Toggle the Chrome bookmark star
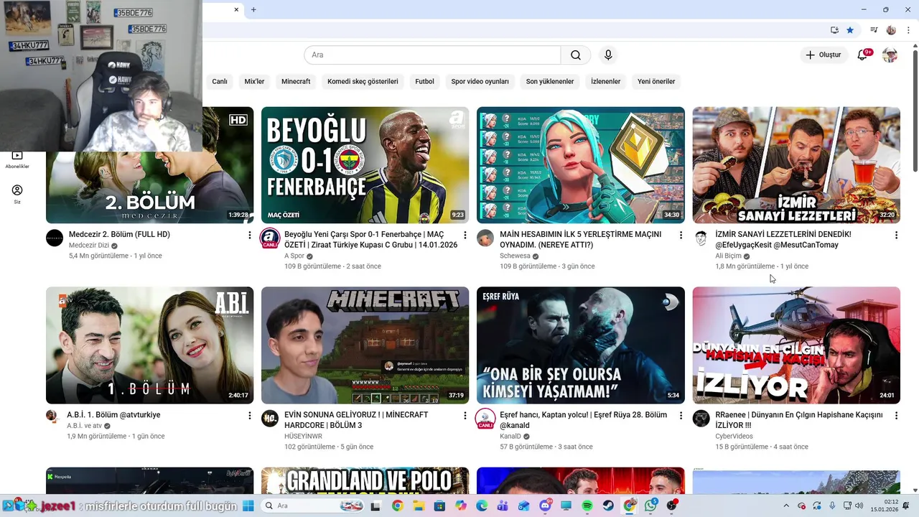This screenshot has height=517, width=919. pos(850,30)
